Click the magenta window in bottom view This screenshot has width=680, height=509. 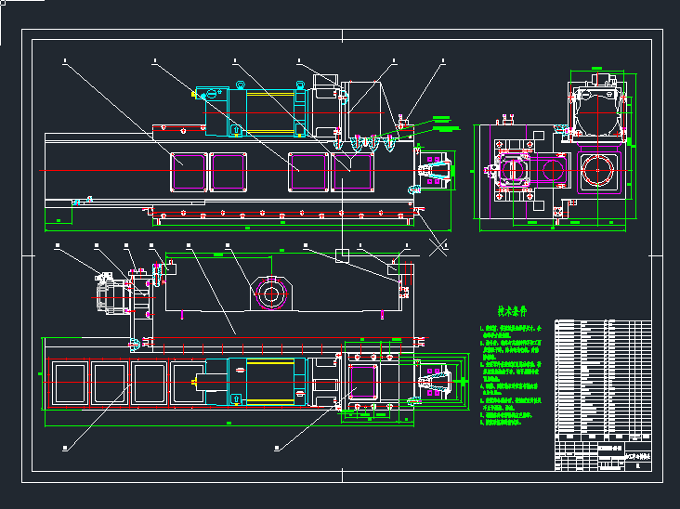point(363,382)
